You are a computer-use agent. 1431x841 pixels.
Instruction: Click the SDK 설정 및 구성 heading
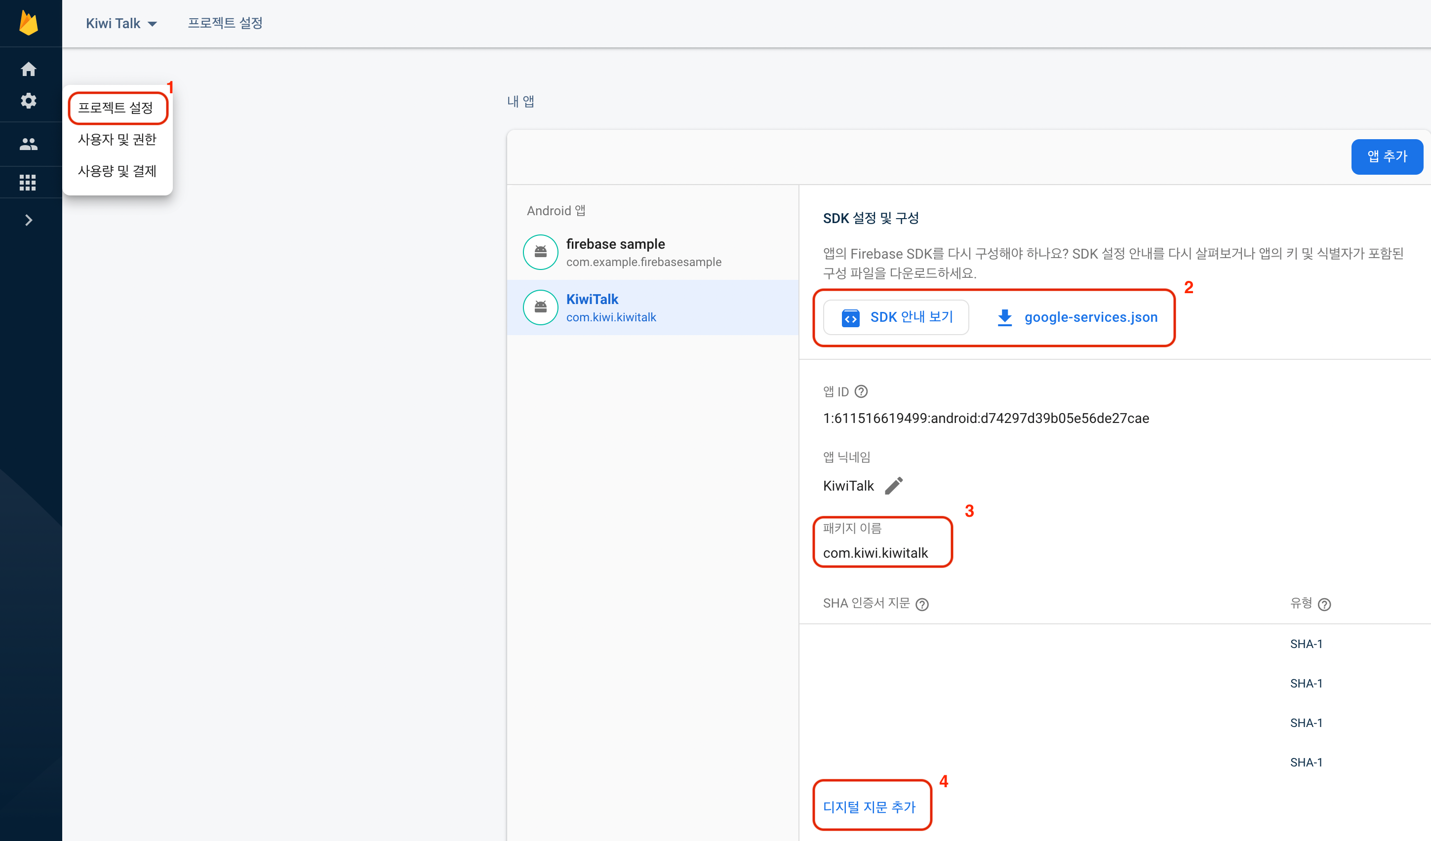point(871,218)
